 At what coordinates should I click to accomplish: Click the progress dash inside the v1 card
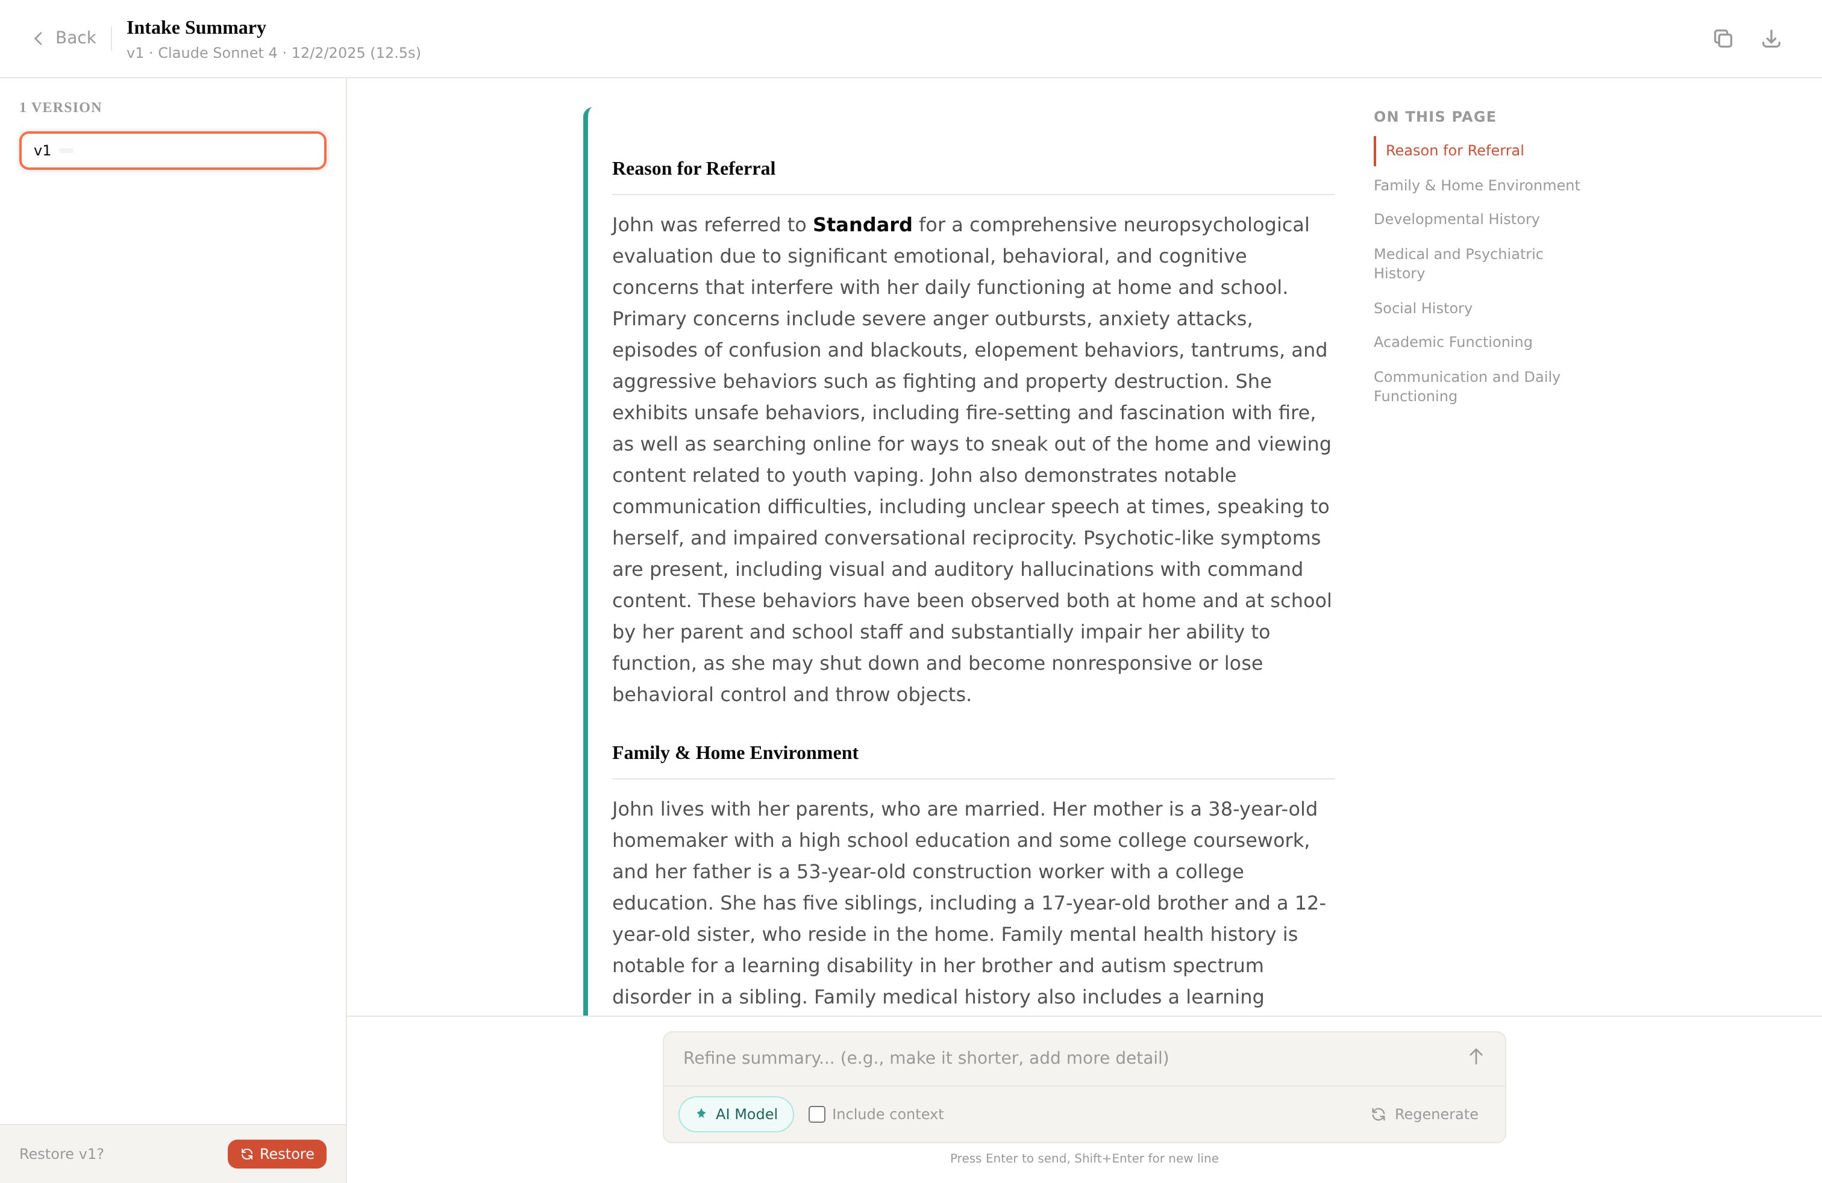point(67,151)
